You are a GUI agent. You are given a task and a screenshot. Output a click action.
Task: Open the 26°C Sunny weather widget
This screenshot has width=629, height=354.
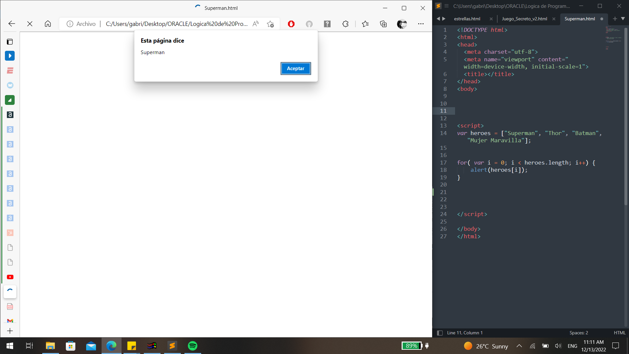click(x=486, y=346)
